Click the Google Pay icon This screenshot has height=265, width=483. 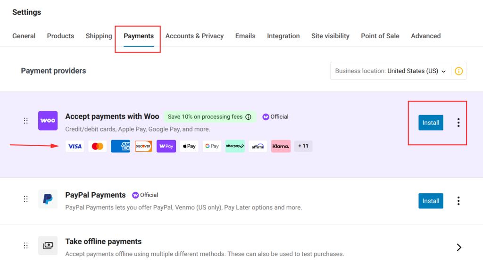pos(212,146)
